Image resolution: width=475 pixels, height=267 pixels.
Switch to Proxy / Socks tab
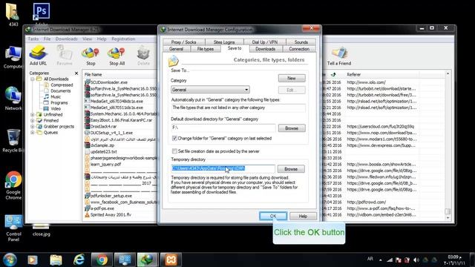[x=183, y=42]
